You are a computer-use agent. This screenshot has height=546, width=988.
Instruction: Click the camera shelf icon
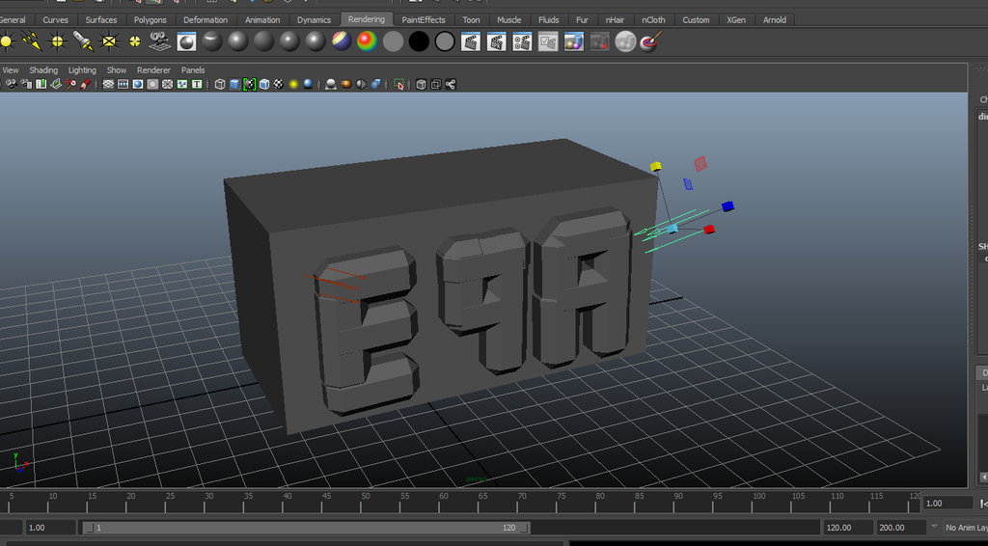click(160, 41)
